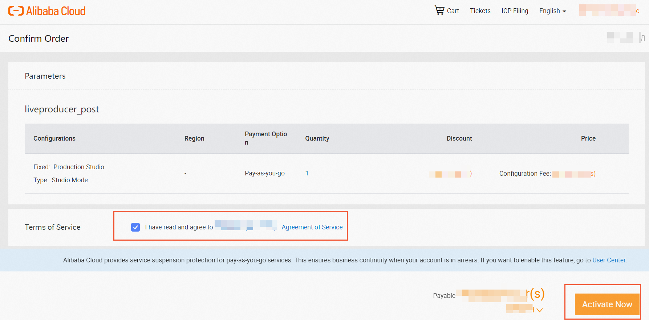The width and height of the screenshot is (649, 320).
Task: Open the Tickets page
Action: point(480,11)
